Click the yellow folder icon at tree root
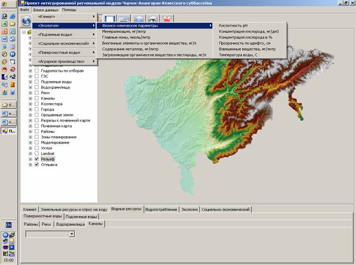 coord(31,32)
